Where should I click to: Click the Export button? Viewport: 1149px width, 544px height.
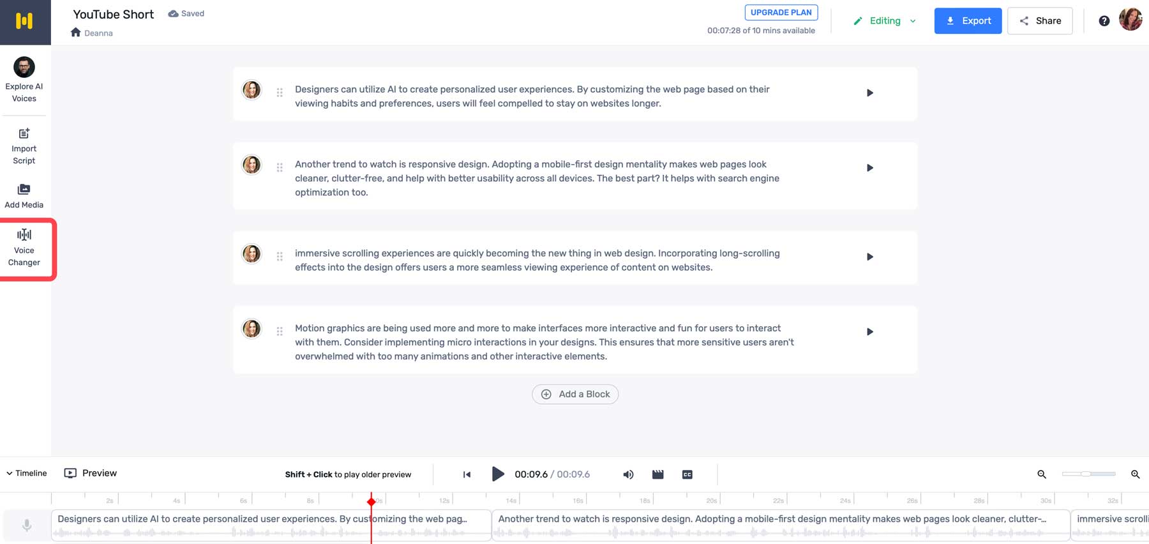(968, 21)
